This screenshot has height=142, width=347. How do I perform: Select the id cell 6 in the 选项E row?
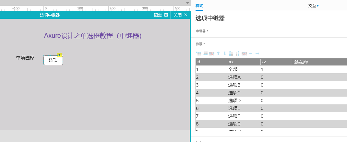(212, 108)
